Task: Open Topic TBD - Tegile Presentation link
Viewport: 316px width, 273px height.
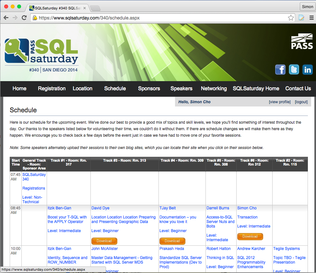Action: coord(289,260)
